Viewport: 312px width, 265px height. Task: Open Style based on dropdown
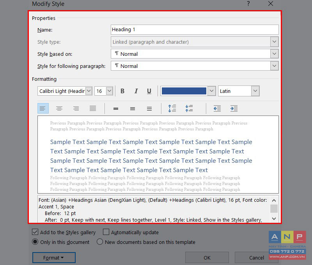tap(275, 54)
